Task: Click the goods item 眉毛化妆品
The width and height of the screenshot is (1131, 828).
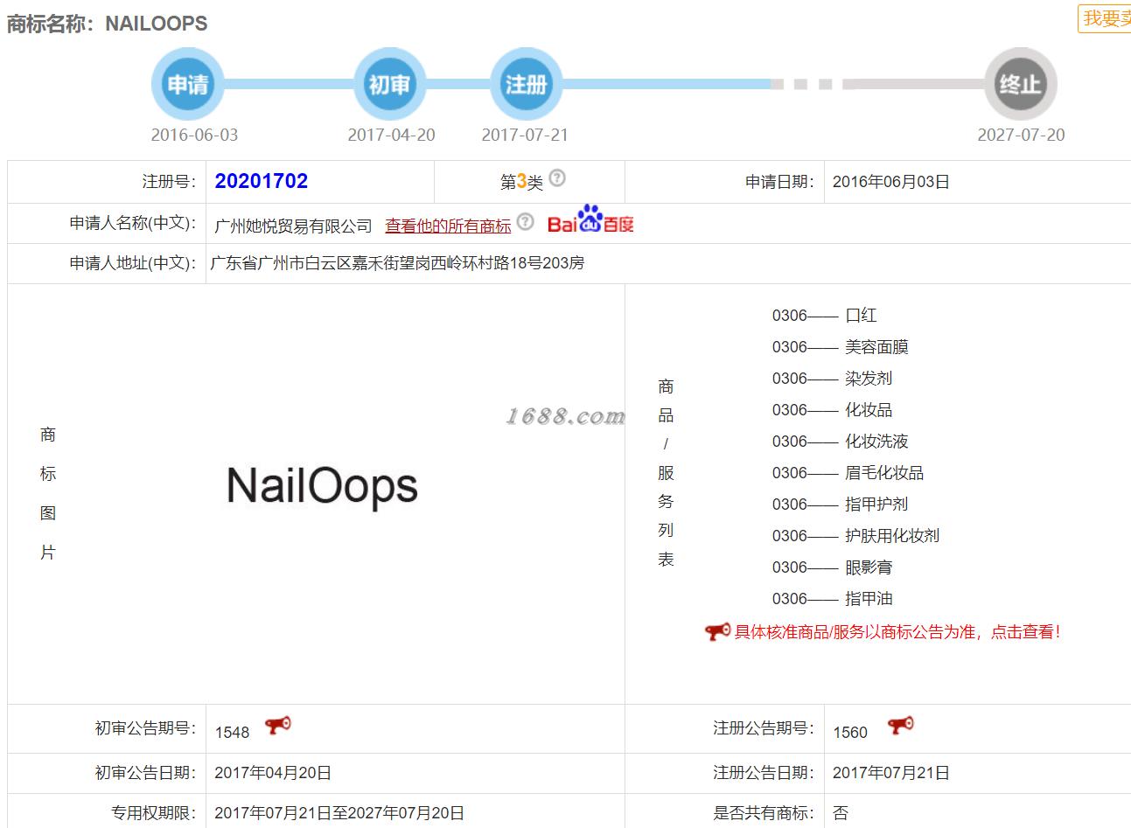Action: click(x=884, y=473)
